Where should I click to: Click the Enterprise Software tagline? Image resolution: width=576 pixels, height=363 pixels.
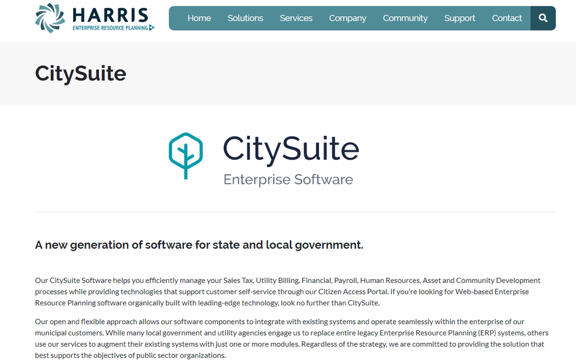(288, 179)
